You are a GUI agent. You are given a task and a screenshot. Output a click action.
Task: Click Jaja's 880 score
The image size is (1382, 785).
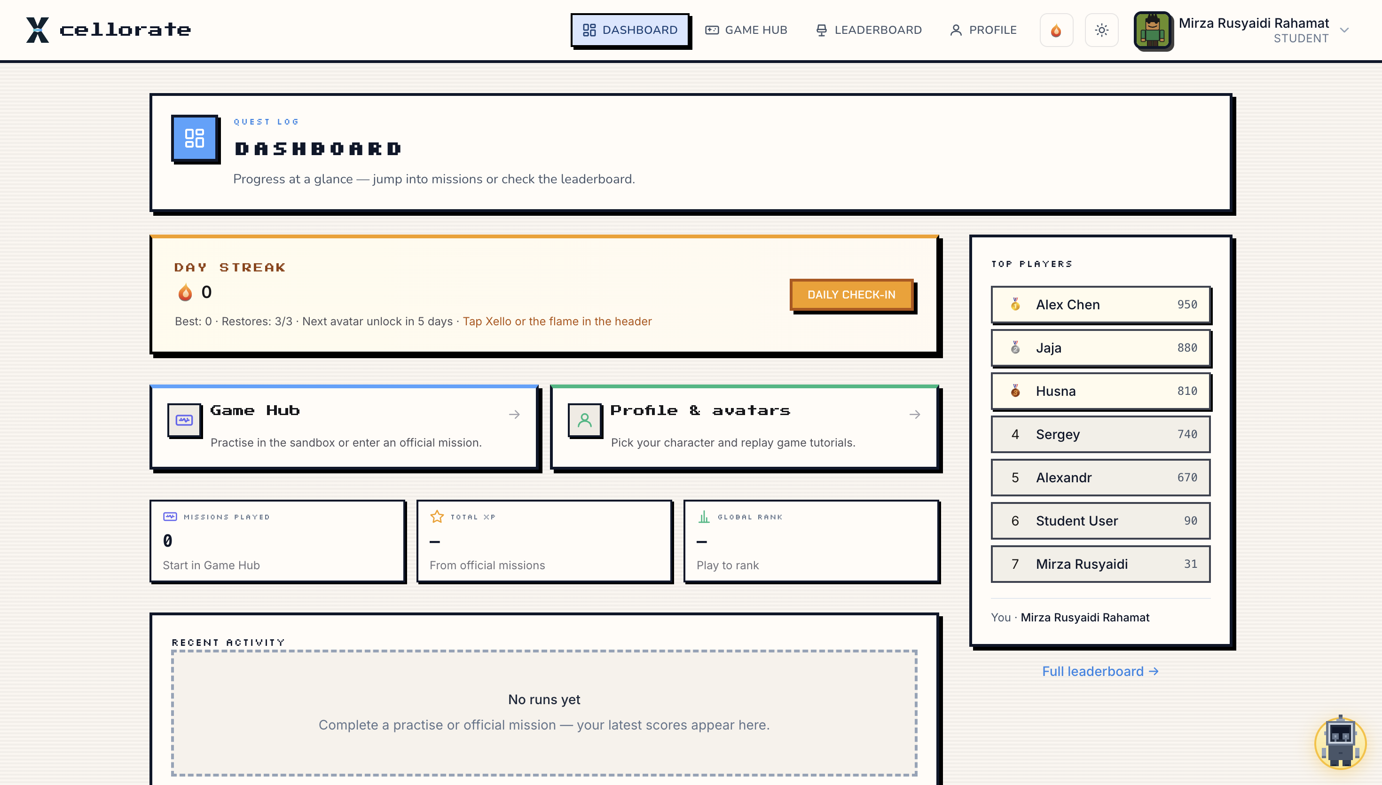click(x=1187, y=348)
